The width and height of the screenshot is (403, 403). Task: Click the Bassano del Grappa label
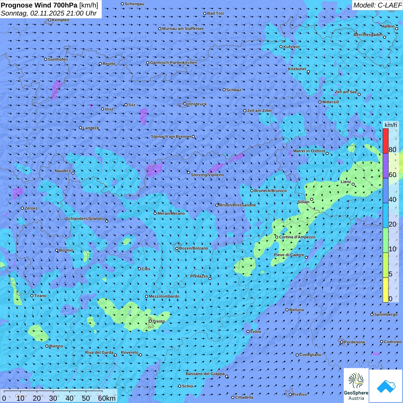click(205, 374)
